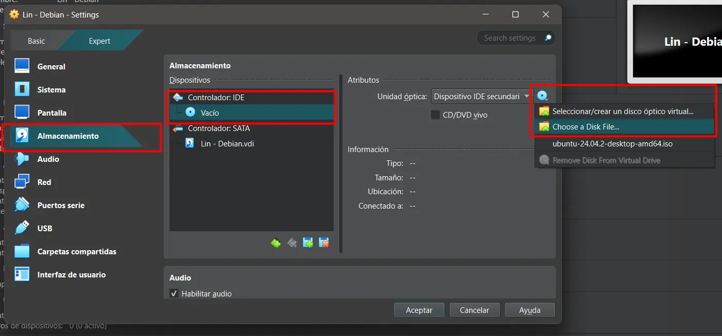Click the Search settings field

510,38
